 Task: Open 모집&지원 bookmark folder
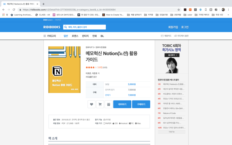[x=162, y=15]
